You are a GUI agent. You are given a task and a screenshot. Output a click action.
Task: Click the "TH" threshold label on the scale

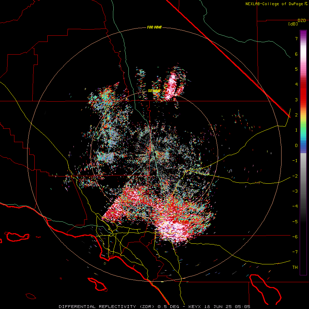point(295,267)
